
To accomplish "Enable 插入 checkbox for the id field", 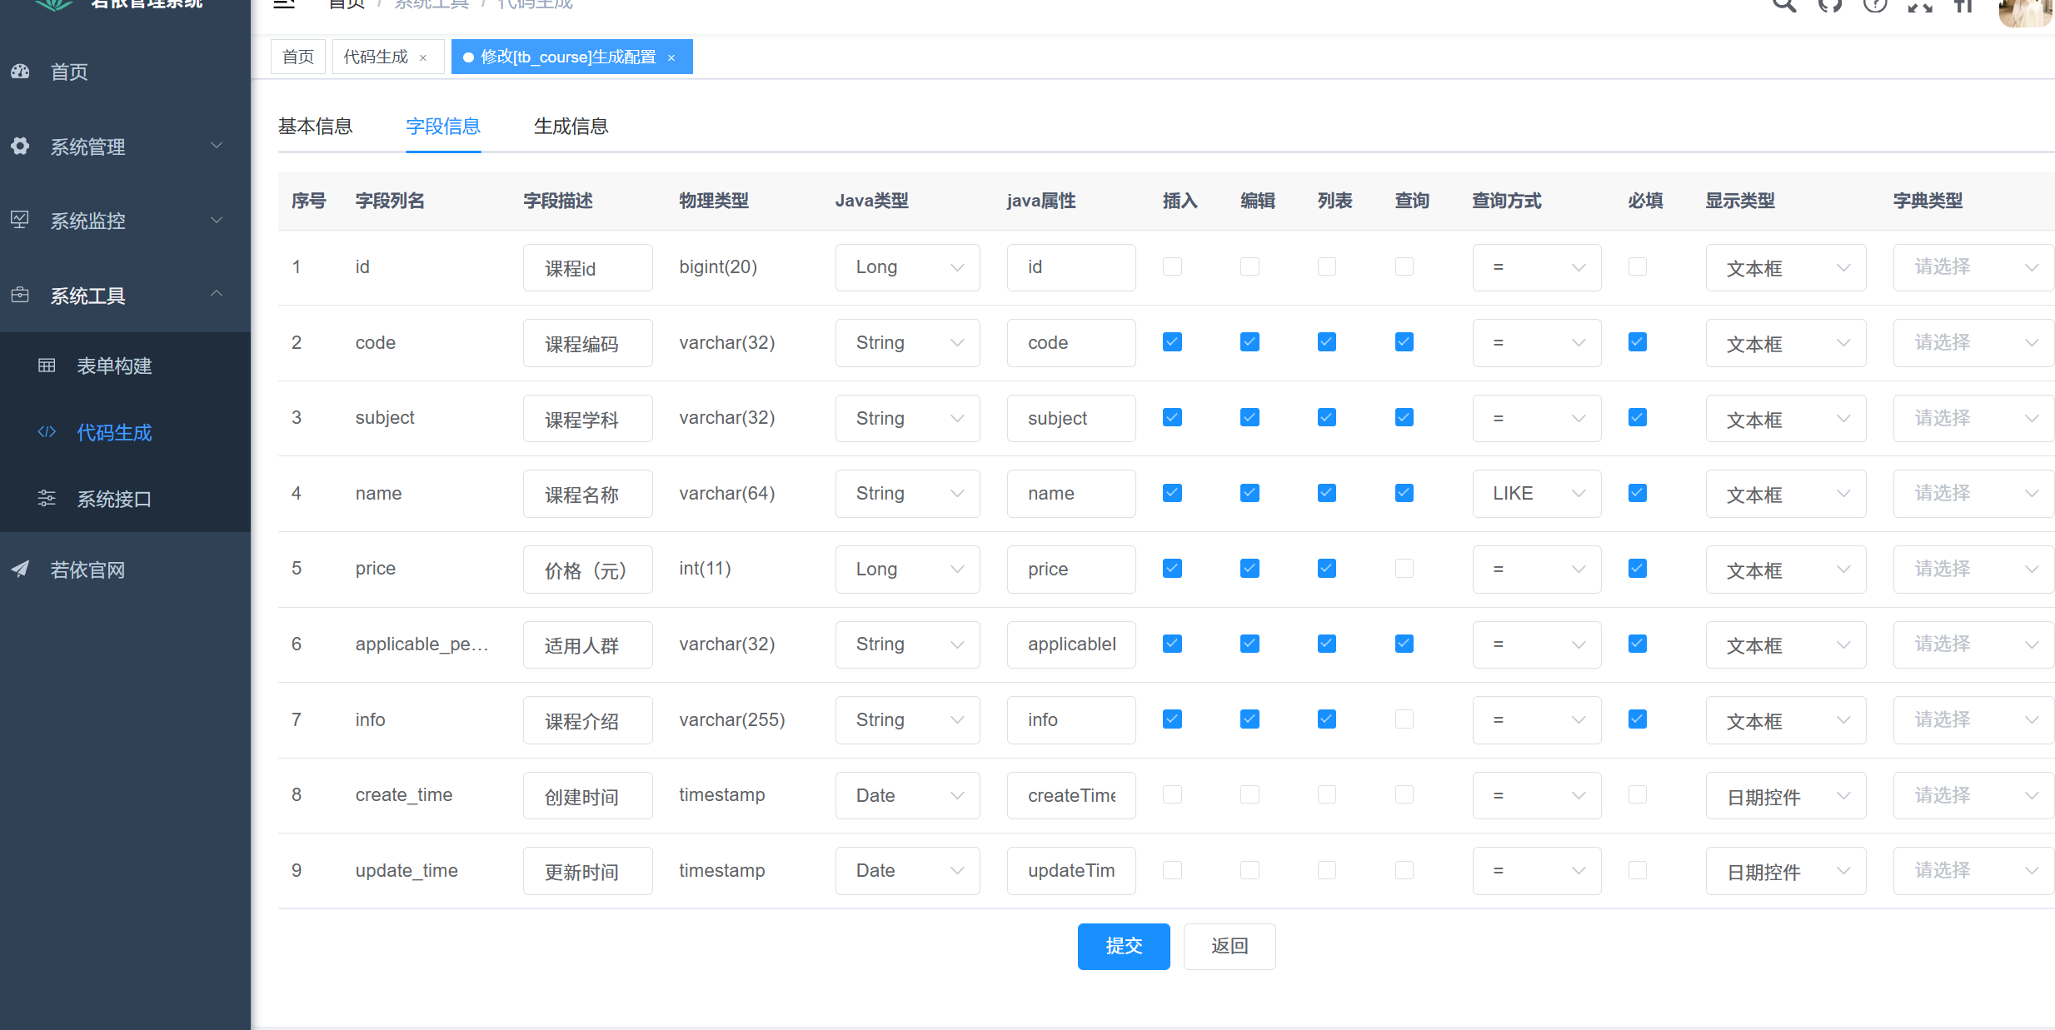I will point(1172,266).
